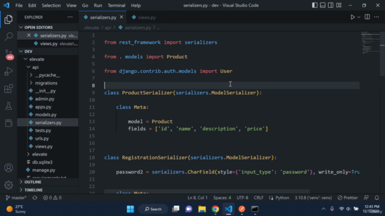Screen dimensions: 385x216
Task: Click the master branch status item
Action: (x=16, y=197)
